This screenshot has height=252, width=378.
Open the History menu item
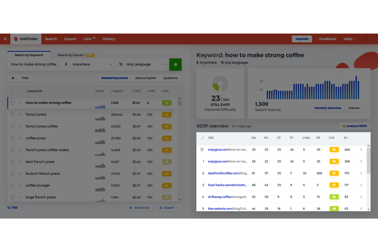pyautogui.click(x=109, y=39)
